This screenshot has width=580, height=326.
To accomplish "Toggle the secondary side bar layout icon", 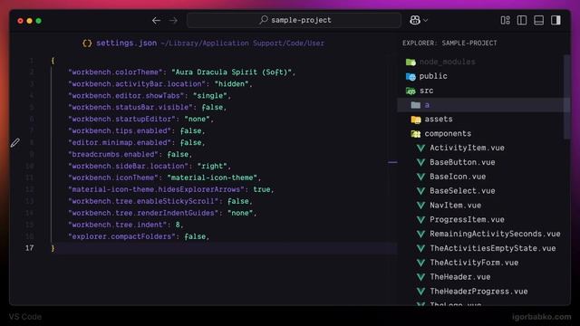I will coord(556,20).
